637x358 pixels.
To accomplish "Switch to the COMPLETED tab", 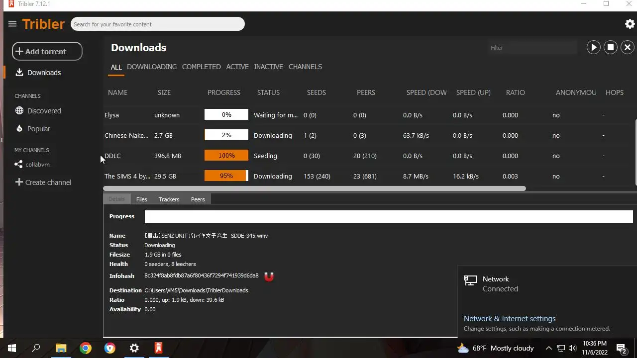I will [202, 67].
